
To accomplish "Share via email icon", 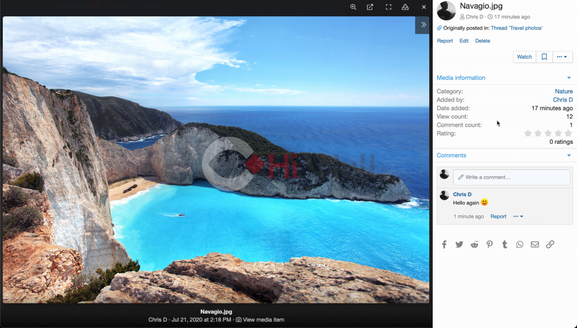I will click(535, 244).
